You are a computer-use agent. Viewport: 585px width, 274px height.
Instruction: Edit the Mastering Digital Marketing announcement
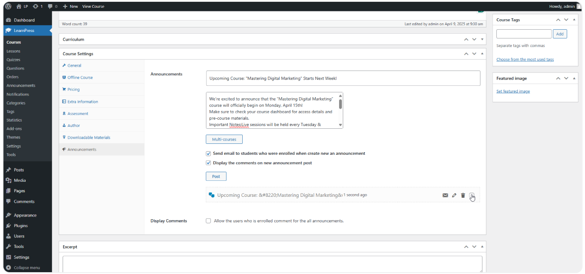454,195
